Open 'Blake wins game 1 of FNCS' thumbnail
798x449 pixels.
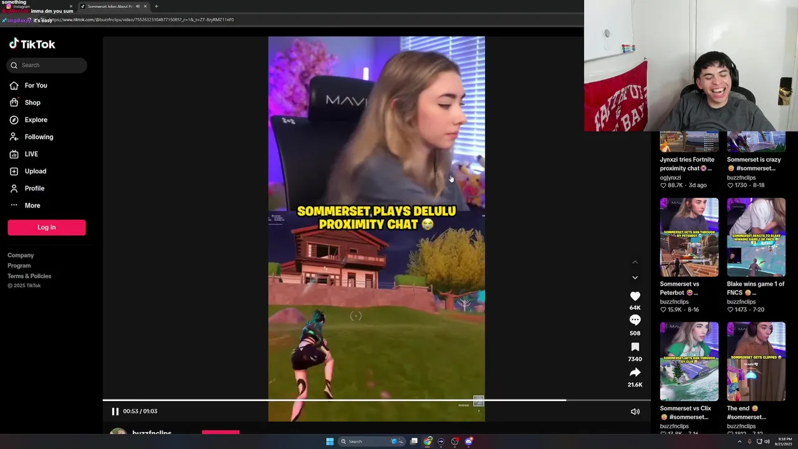click(x=756, y=237)
